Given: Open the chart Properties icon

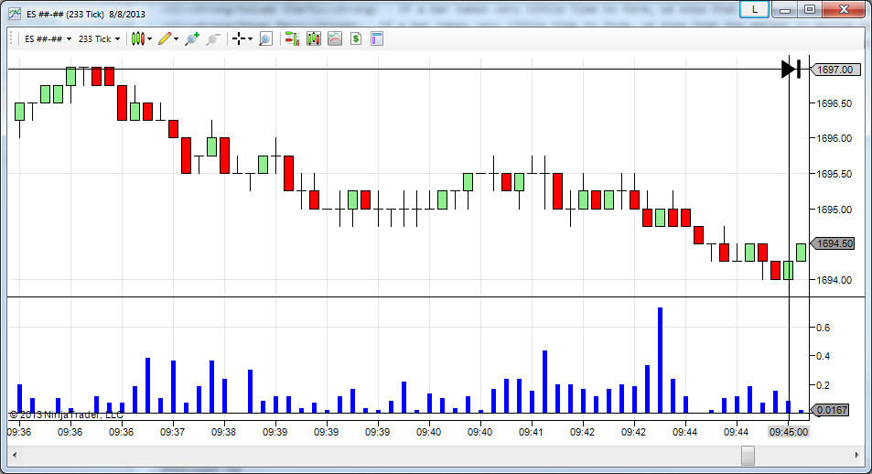Looking at the screenshot, I should pyautogui.click(x=376, y=39).
